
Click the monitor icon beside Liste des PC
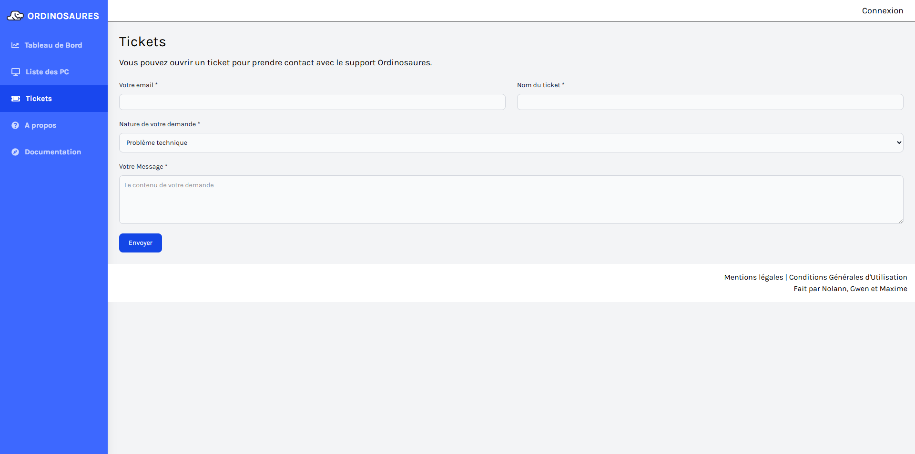point(16,72)
